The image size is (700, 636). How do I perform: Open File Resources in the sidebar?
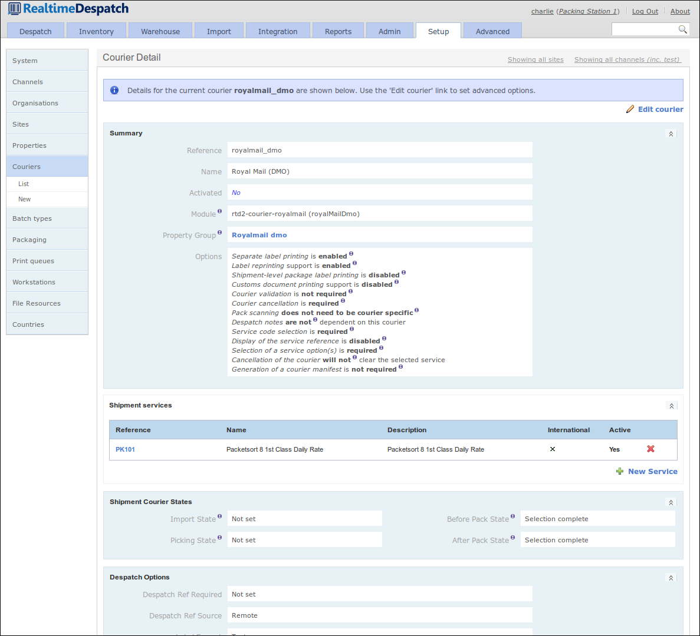(x=47, y=303)
